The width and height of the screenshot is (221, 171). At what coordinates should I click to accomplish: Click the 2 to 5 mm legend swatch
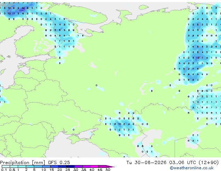click(x=30, y=166)
